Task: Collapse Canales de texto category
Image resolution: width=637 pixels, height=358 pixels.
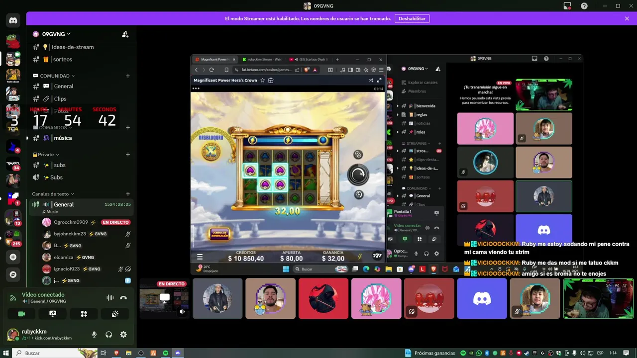Action: (x=53, y=194)
